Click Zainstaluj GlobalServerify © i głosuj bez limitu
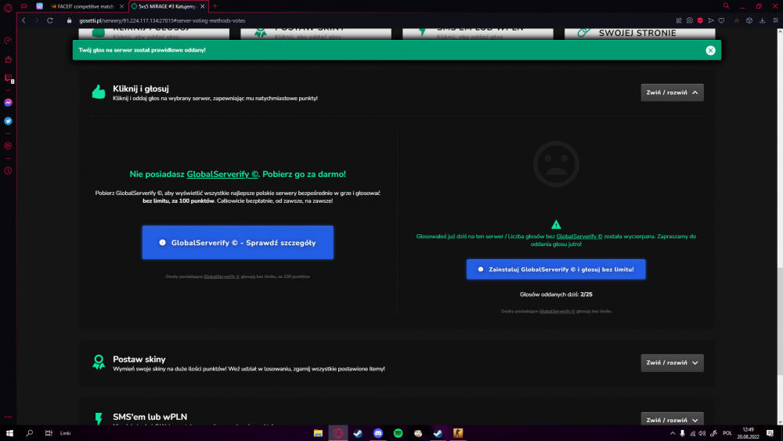Image resolution: width=783 pixels, height=441 pixels. [556, 269]
